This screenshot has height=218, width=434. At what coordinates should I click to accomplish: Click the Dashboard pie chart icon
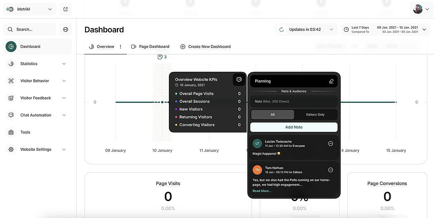click(x=11, y=47)
